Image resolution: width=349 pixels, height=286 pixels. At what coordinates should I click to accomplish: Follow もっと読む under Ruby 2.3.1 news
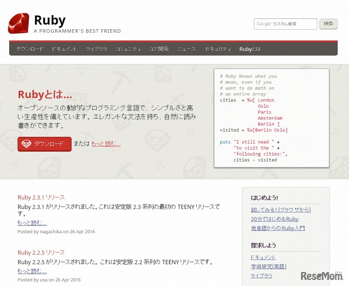32,223
